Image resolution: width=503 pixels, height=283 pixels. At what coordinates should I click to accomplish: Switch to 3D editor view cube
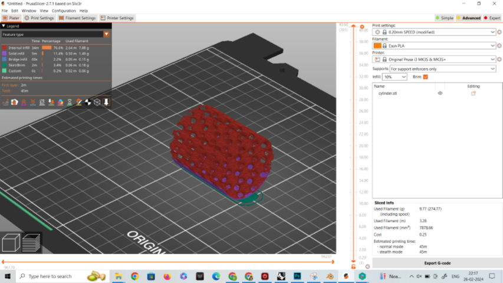click(x=11, y=242)
